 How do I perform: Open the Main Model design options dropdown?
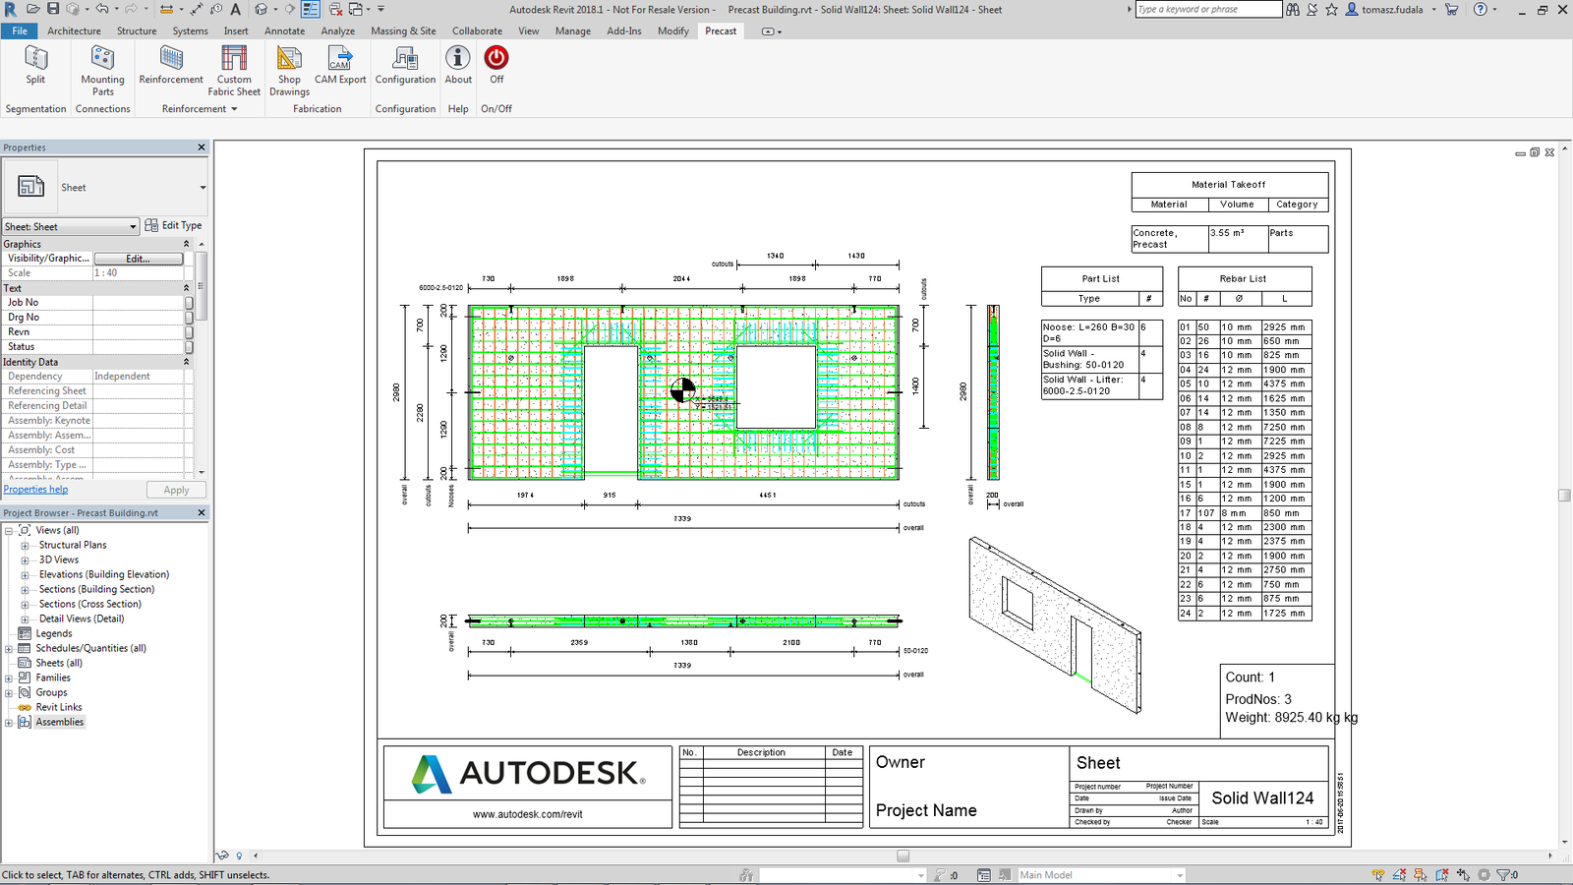tap(1180, 874)
